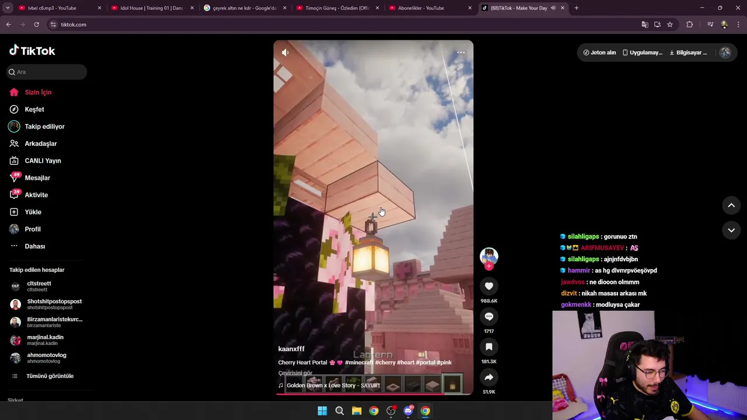The width and height of the screenshot is (747, 420).
Task: Open Chrome extensions puzzle icon
Action: pyautogui.click(x=690, y=24)
